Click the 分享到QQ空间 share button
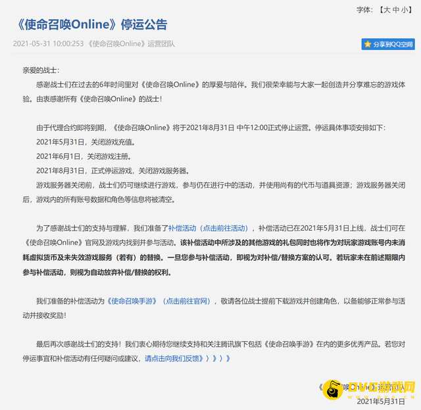The height and width of the screenshot is (410, 421). pyautogui.click(x=388, y=44)
